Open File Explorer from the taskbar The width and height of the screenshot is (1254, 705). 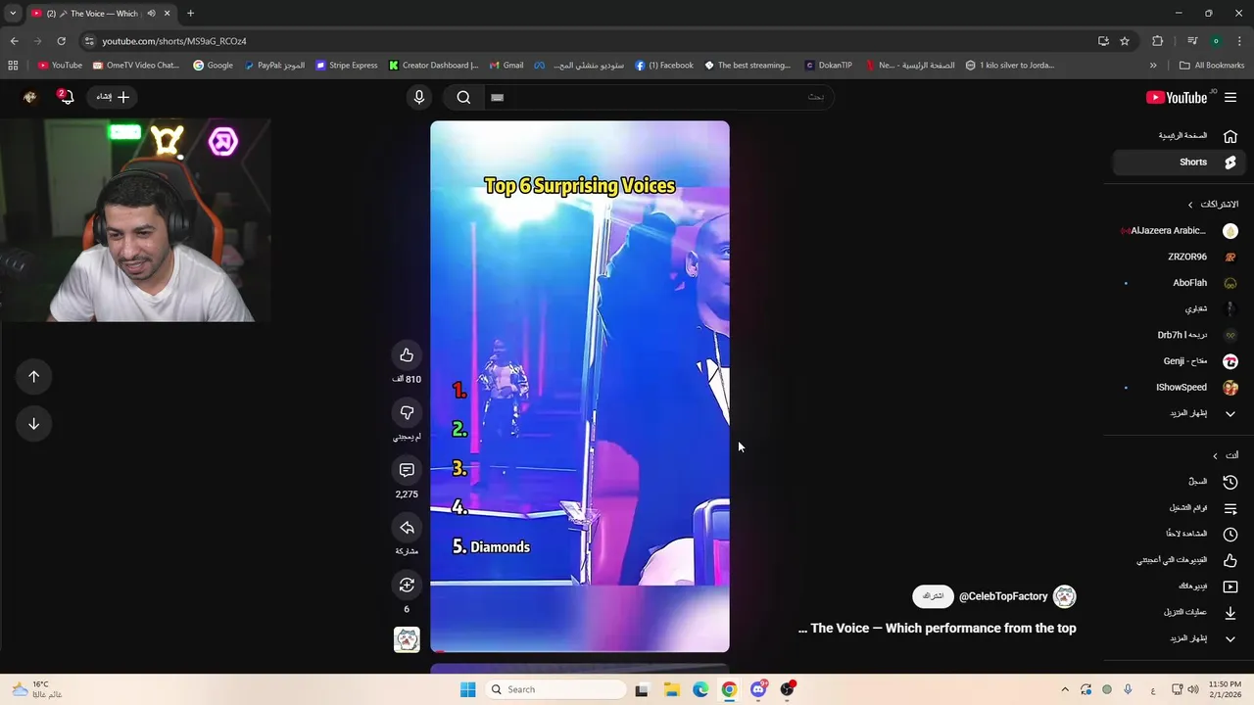[x=672, y=689]
